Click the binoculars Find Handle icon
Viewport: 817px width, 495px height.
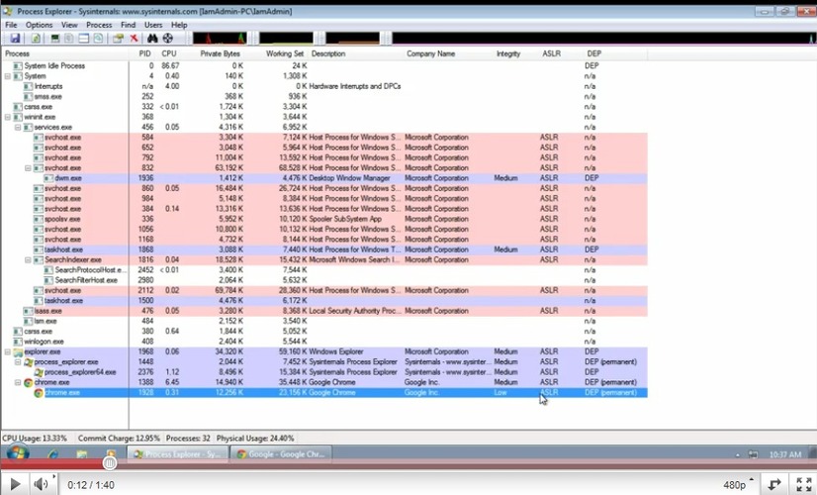[x=152, y=38]
